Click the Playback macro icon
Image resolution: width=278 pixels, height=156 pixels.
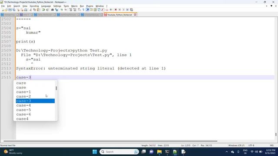point(123,10)
